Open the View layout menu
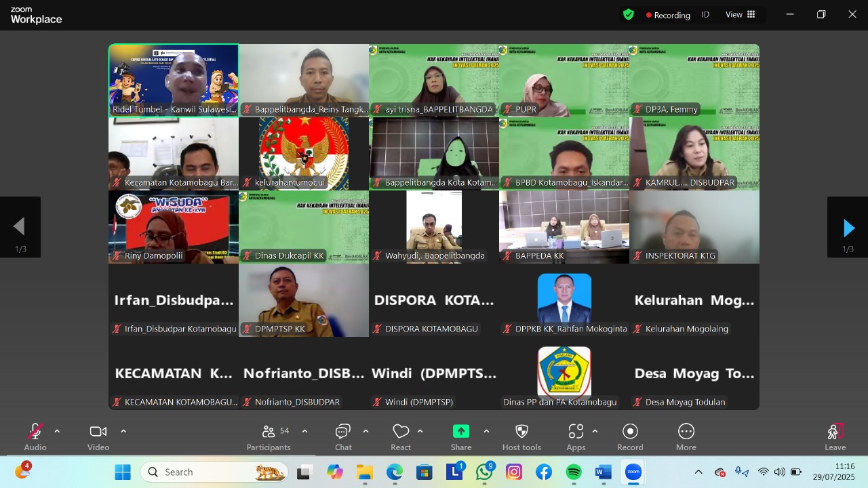The width and height of the screenshot is (868, 488). 741,14
